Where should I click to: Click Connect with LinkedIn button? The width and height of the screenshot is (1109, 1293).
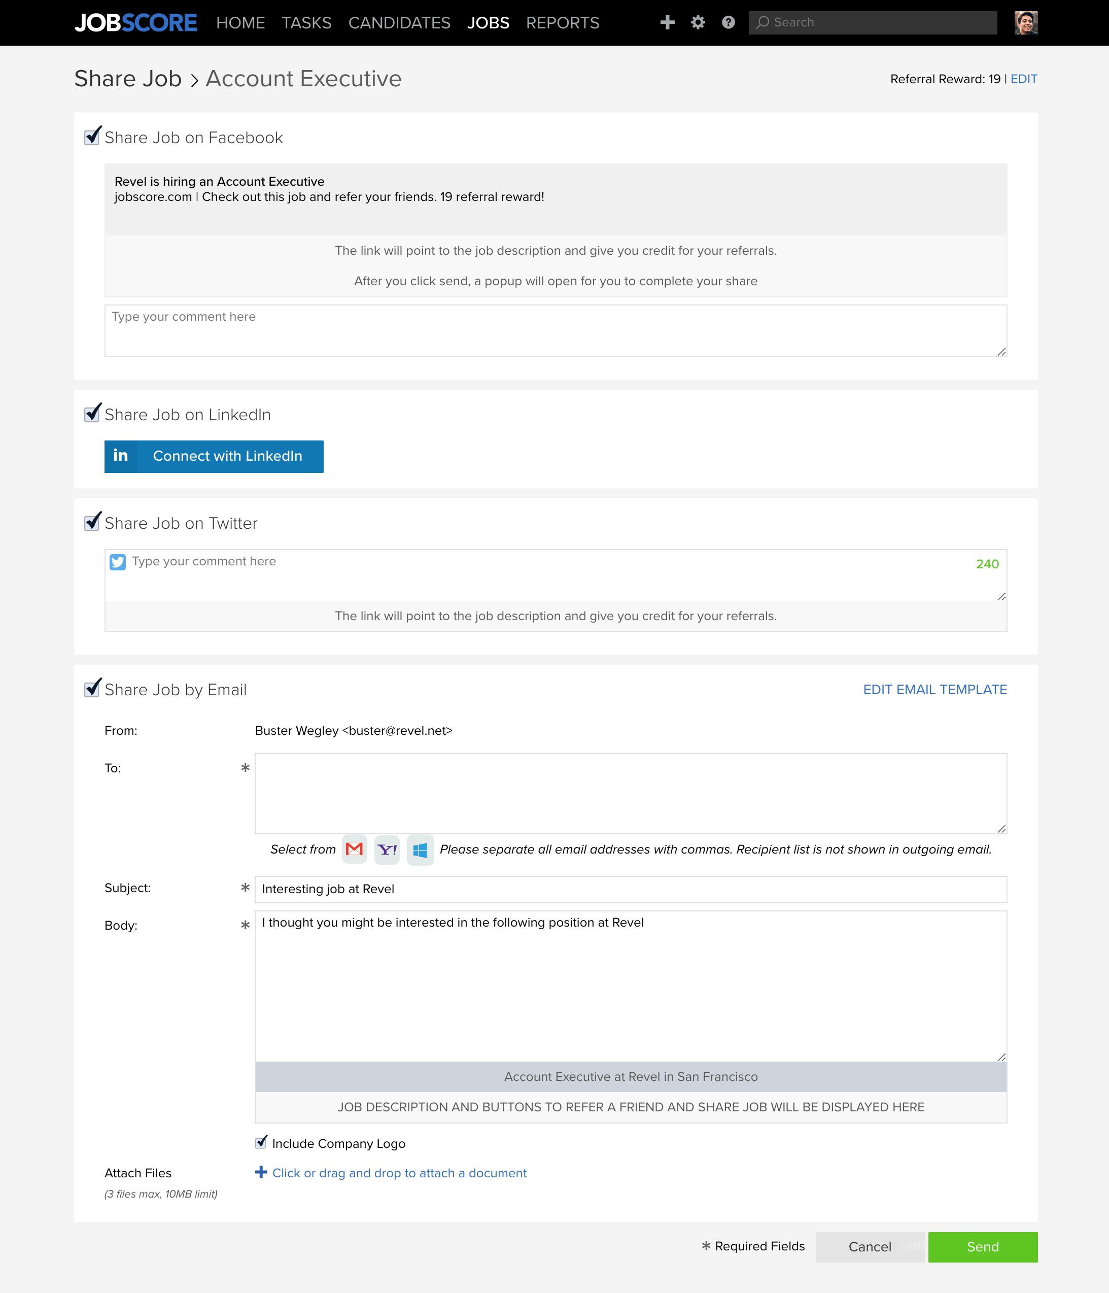pyautogui.click(x=214, y=456)
